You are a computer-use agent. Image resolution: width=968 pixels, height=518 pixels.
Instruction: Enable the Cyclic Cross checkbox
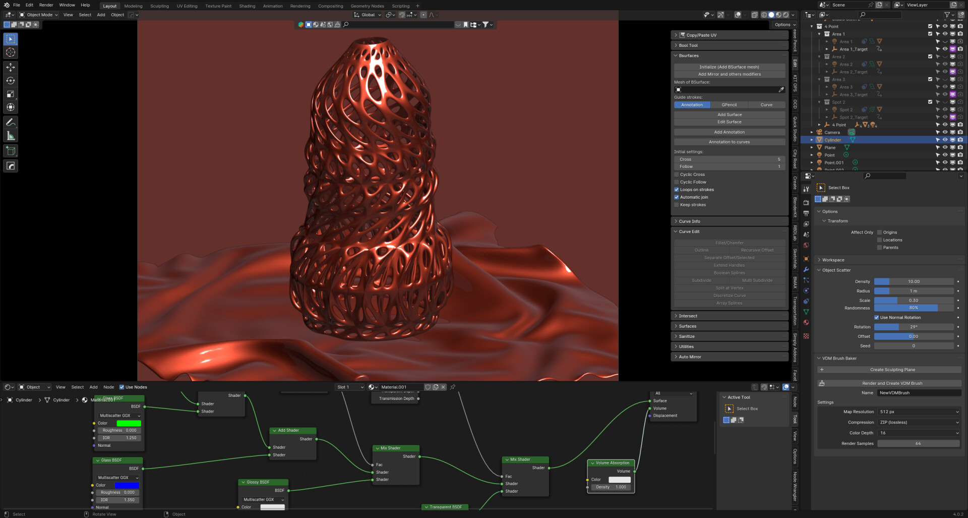pyautogui.click(x=677, y=175)
